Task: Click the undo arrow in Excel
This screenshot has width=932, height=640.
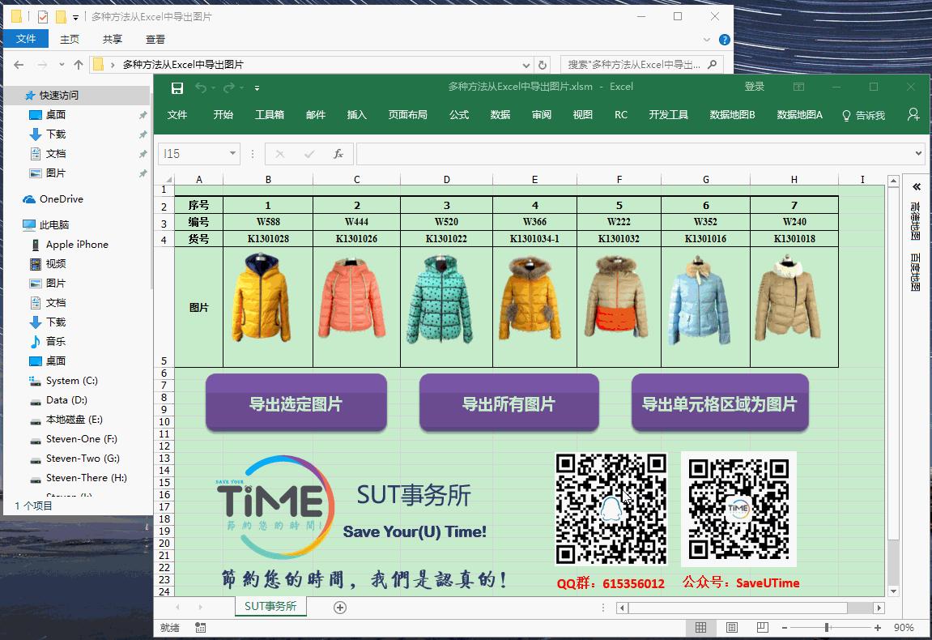Action: pyautogui.click(x=201, y=88)
